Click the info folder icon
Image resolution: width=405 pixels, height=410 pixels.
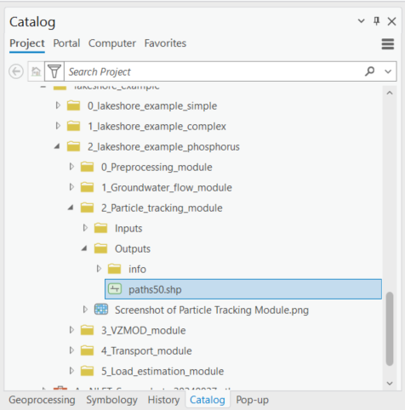114,269
